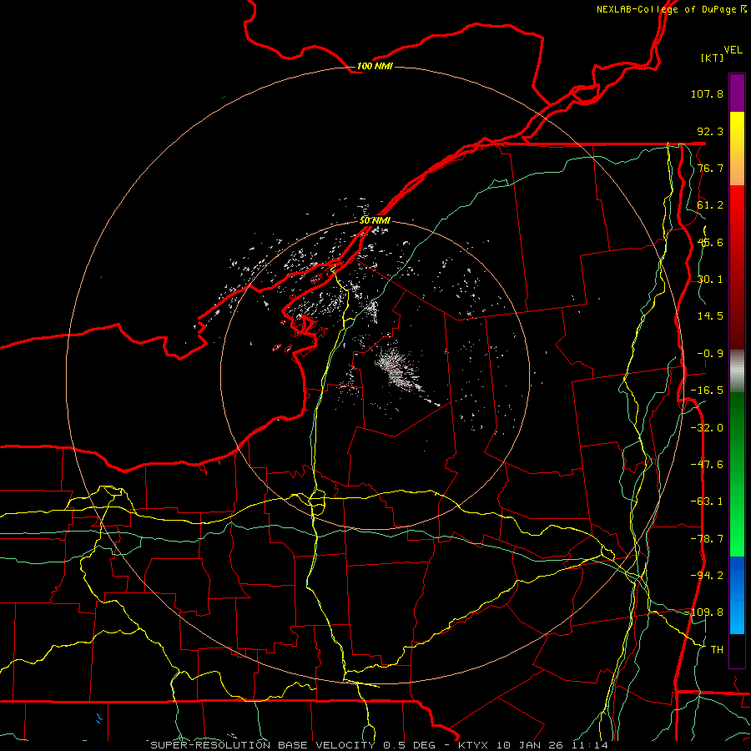Click the -16.5 value on velocity scale
The height and width of the screenshot is (751, 751).
707,391
